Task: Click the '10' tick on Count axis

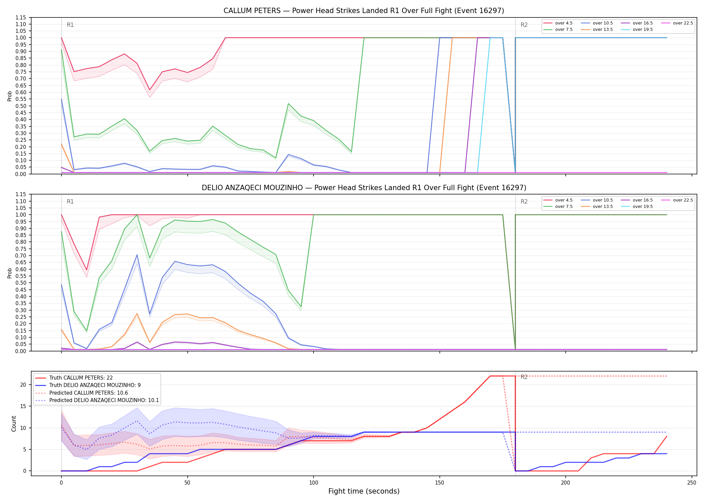Action: [23, 428]
